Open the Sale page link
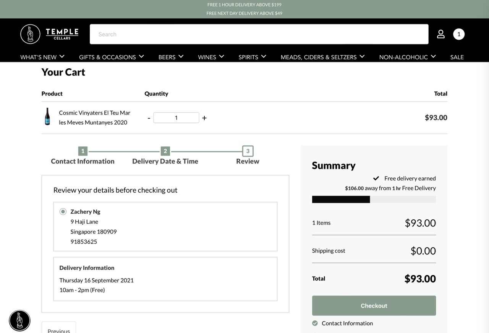Screen dimensions: 489x333 (457, 57)
